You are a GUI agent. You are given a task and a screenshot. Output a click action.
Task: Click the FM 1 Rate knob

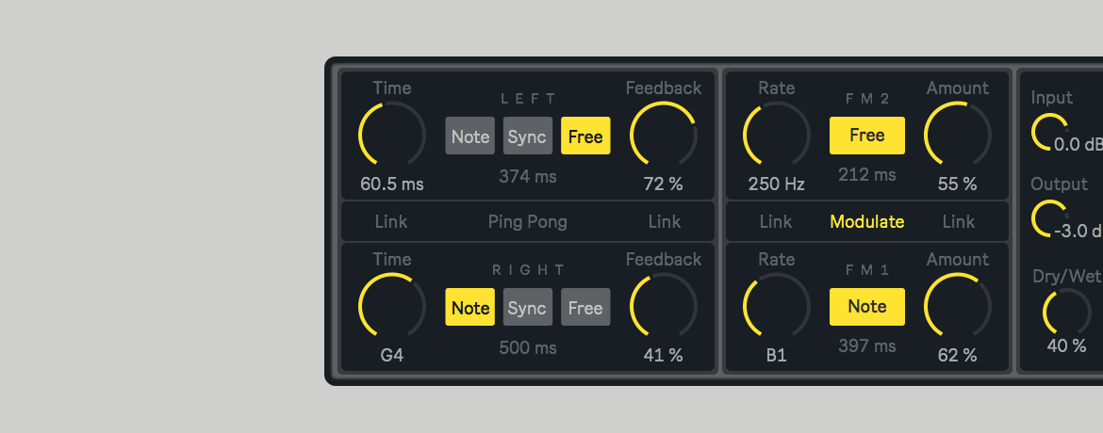coord(776,307)
